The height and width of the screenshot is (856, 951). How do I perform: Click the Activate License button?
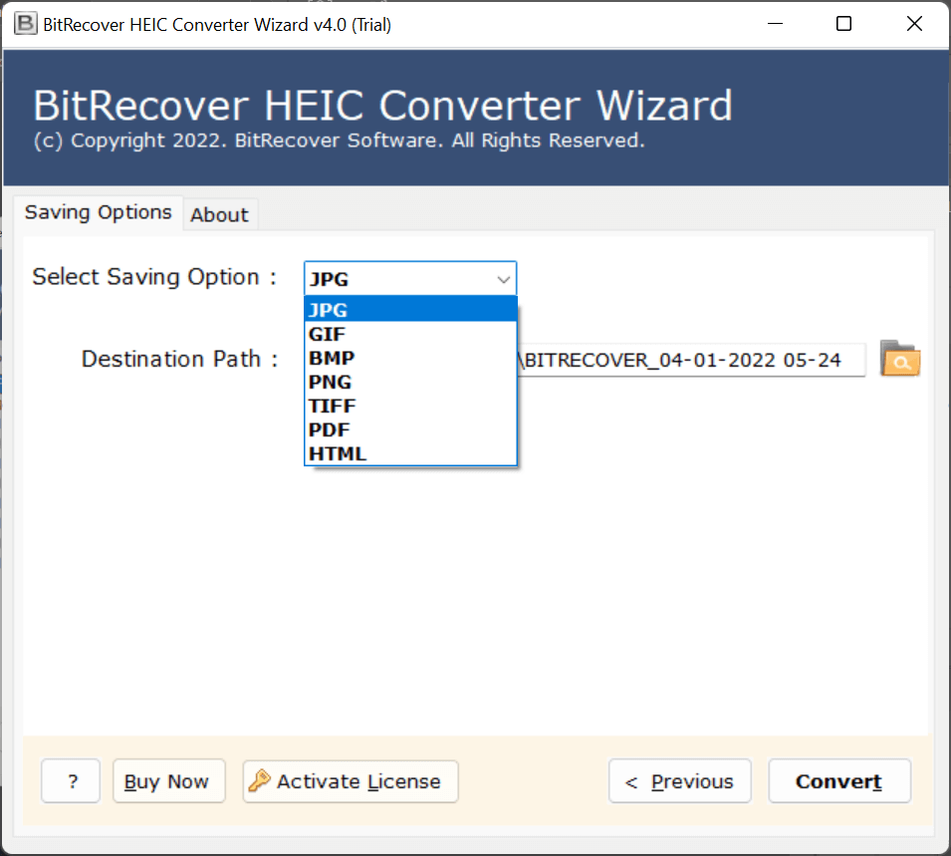pos(351,781)
